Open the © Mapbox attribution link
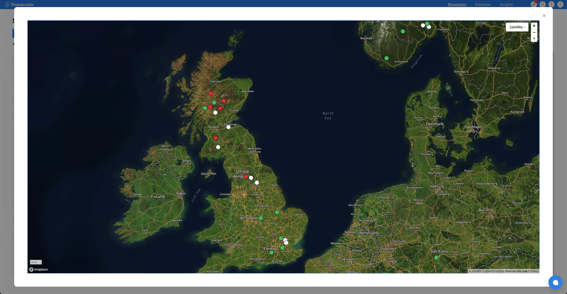 (x=475, y=271)
